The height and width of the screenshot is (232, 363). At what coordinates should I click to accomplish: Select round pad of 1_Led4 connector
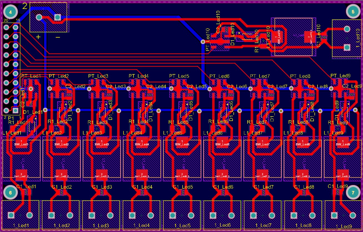[x=150, y=215]
